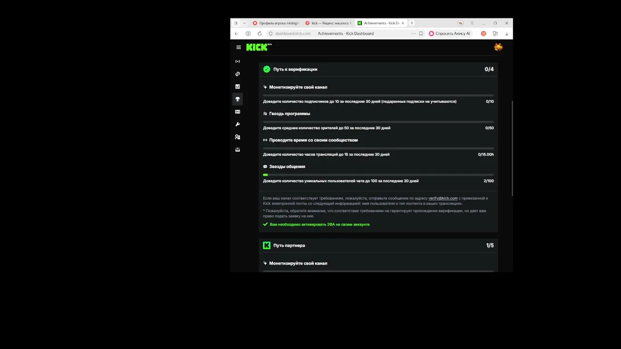Expand the tab list chevron dropdown
621x349 pixels.
coord(244,23)
